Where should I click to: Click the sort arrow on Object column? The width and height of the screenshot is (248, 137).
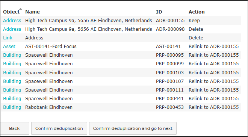[x=20, y=9]
